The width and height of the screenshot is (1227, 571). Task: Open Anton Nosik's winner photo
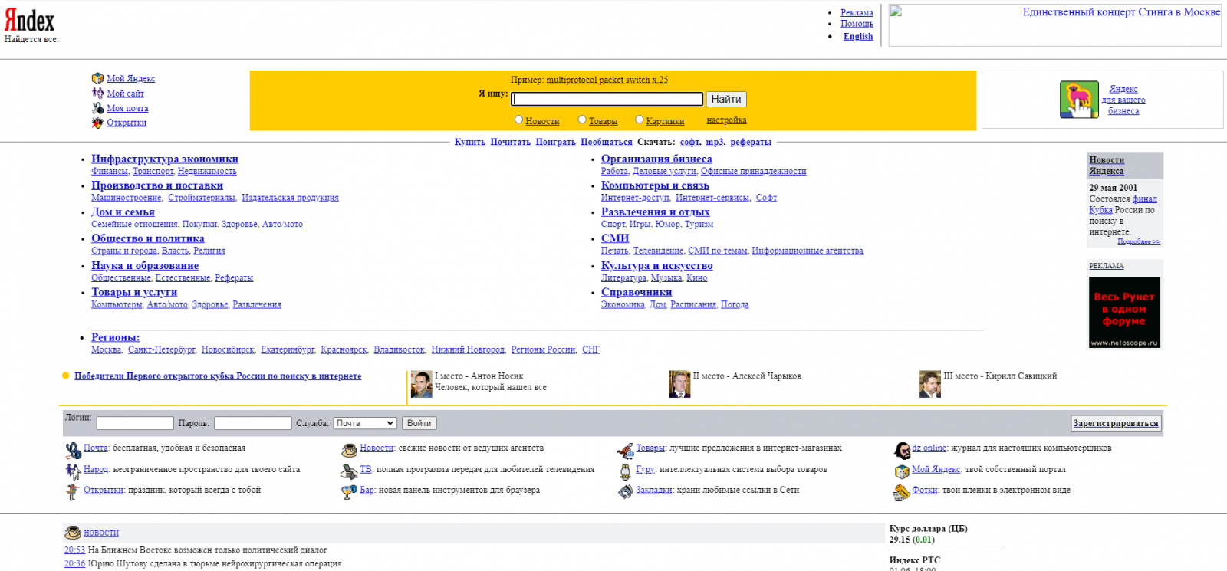[422, 384]
